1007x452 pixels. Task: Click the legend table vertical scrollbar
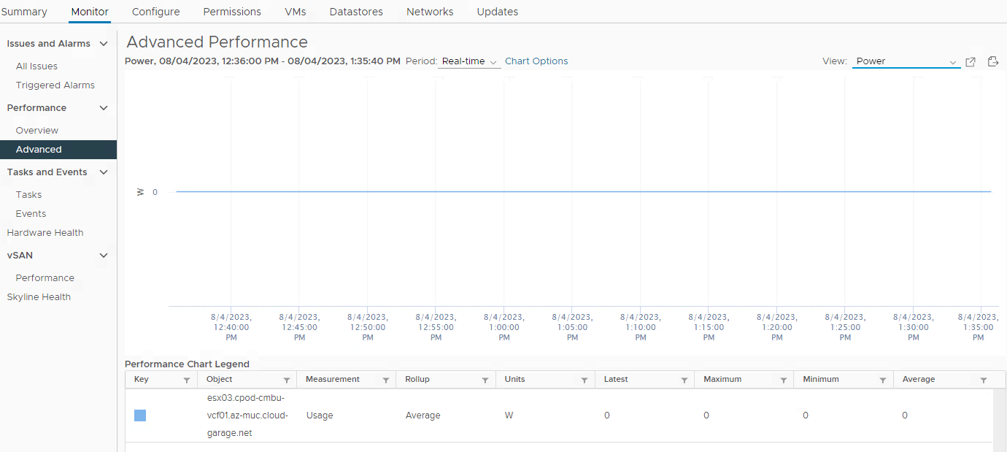coord(1000,420)
